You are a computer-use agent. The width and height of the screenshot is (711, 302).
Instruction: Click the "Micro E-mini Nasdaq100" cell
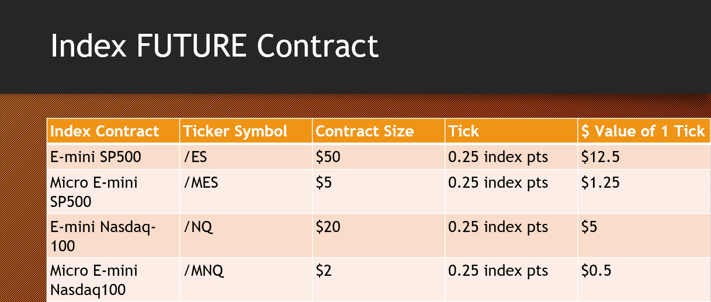pos(94,280)
